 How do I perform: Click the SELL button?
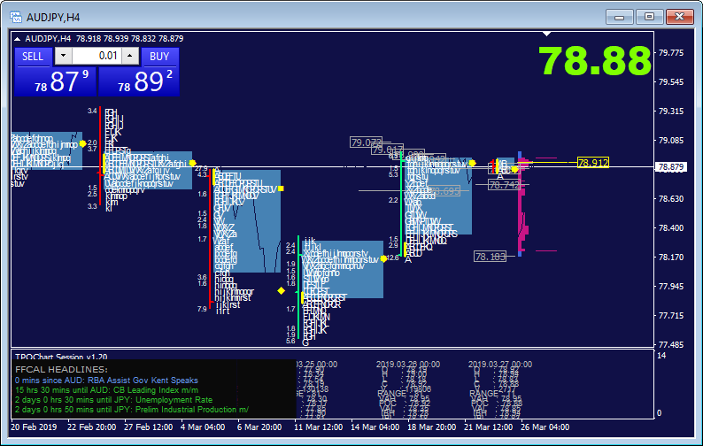(33, 57)
